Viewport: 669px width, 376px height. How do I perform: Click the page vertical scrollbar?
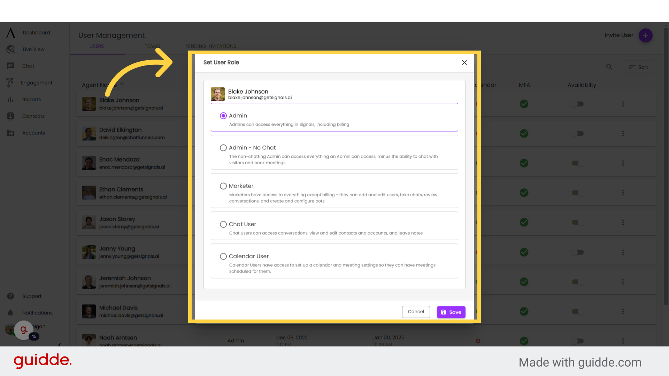666,166
